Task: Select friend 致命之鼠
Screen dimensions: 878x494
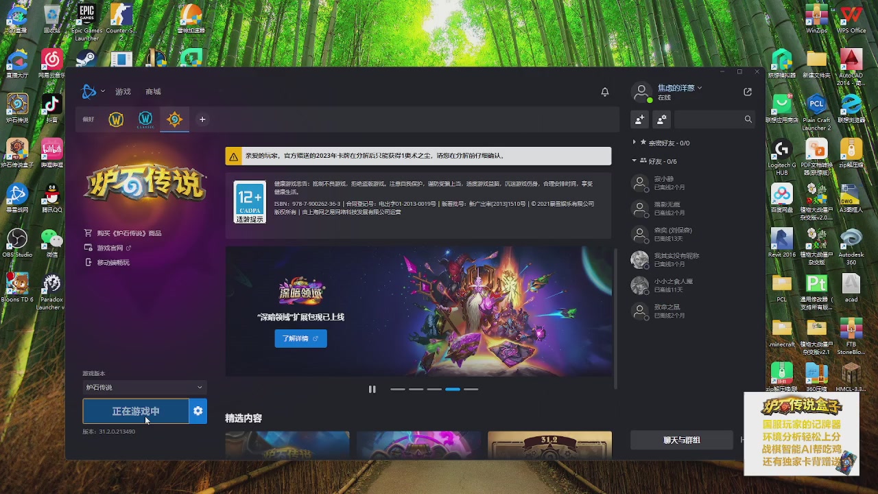Action: (x=693, y=311)
